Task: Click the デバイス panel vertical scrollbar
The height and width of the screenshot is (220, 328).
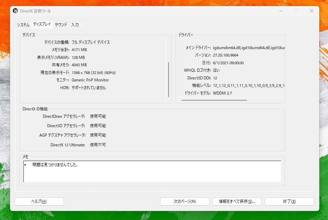Action: point(168,79)
